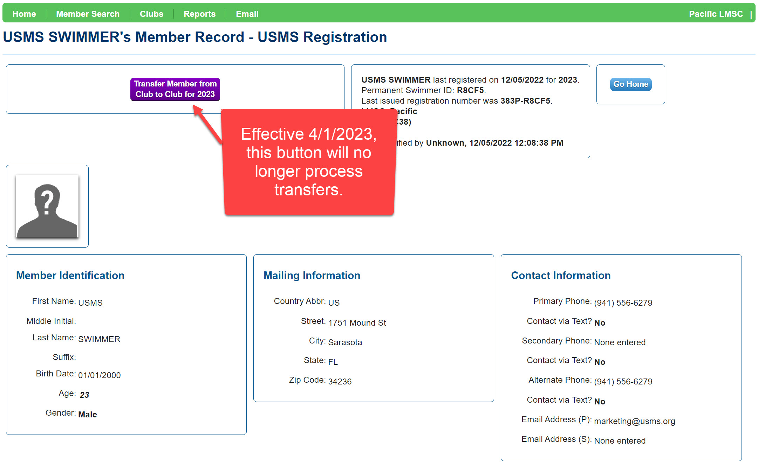The width and height of the screenshot is (758, 465).
Task: Open Member Search in the navigation bar
Action: click(x=88, y=14)
